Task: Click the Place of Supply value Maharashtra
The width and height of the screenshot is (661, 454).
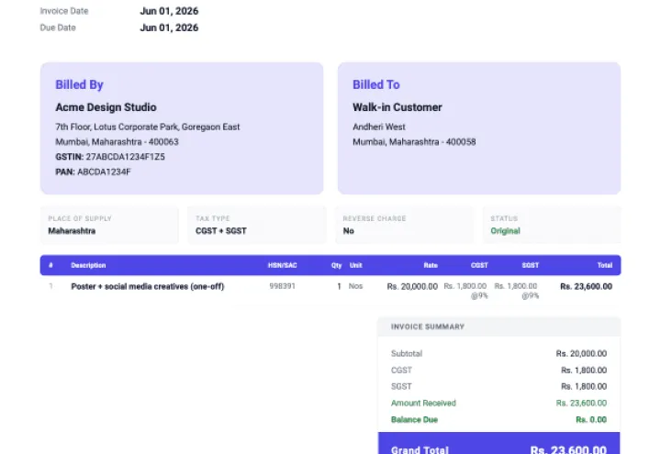Action: (x=72, y=231)
